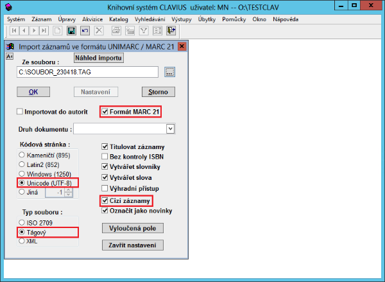
Task: Enable the Importovat do autorit checkbox
Action: [20, 112]
